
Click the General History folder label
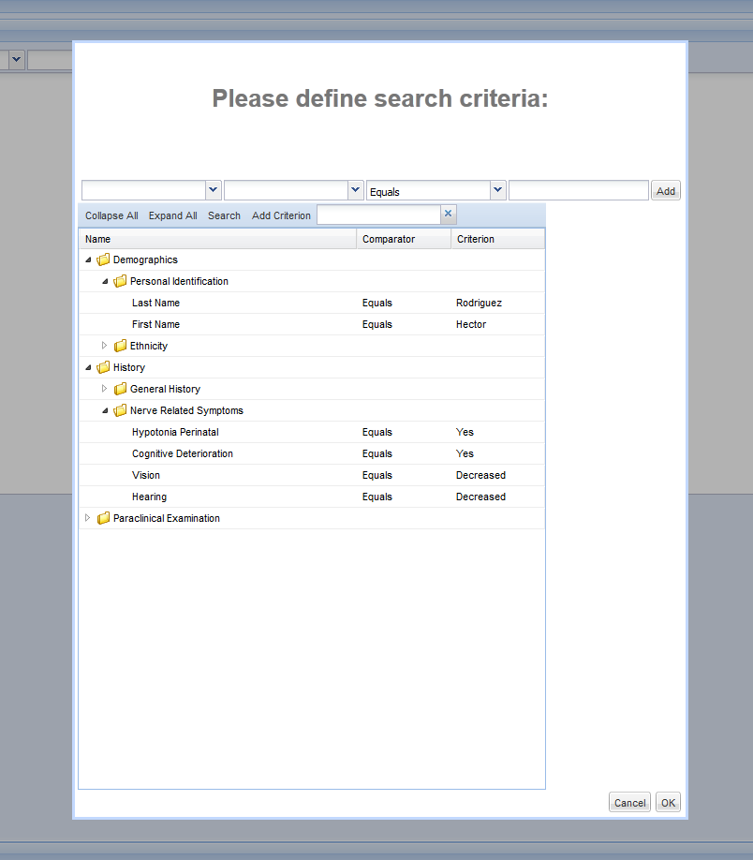click(x=165, y=389)
